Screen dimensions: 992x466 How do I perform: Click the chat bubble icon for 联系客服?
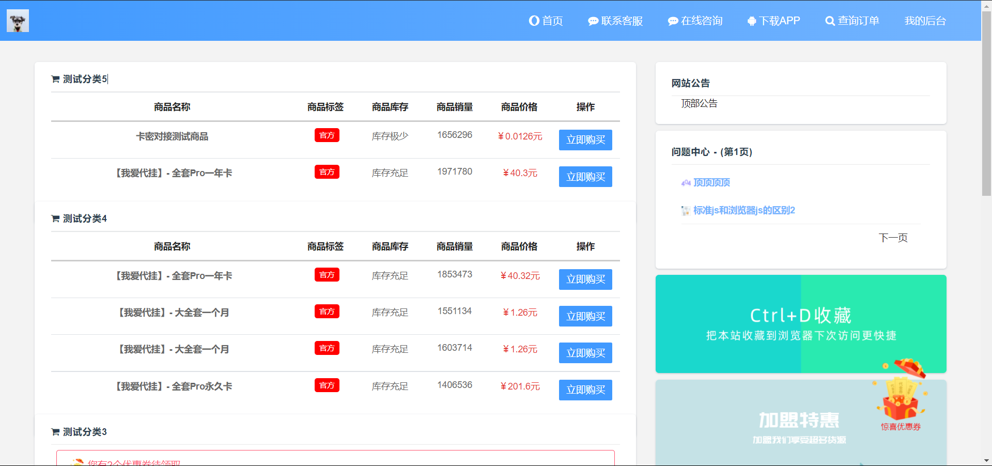tap(593, 21)
